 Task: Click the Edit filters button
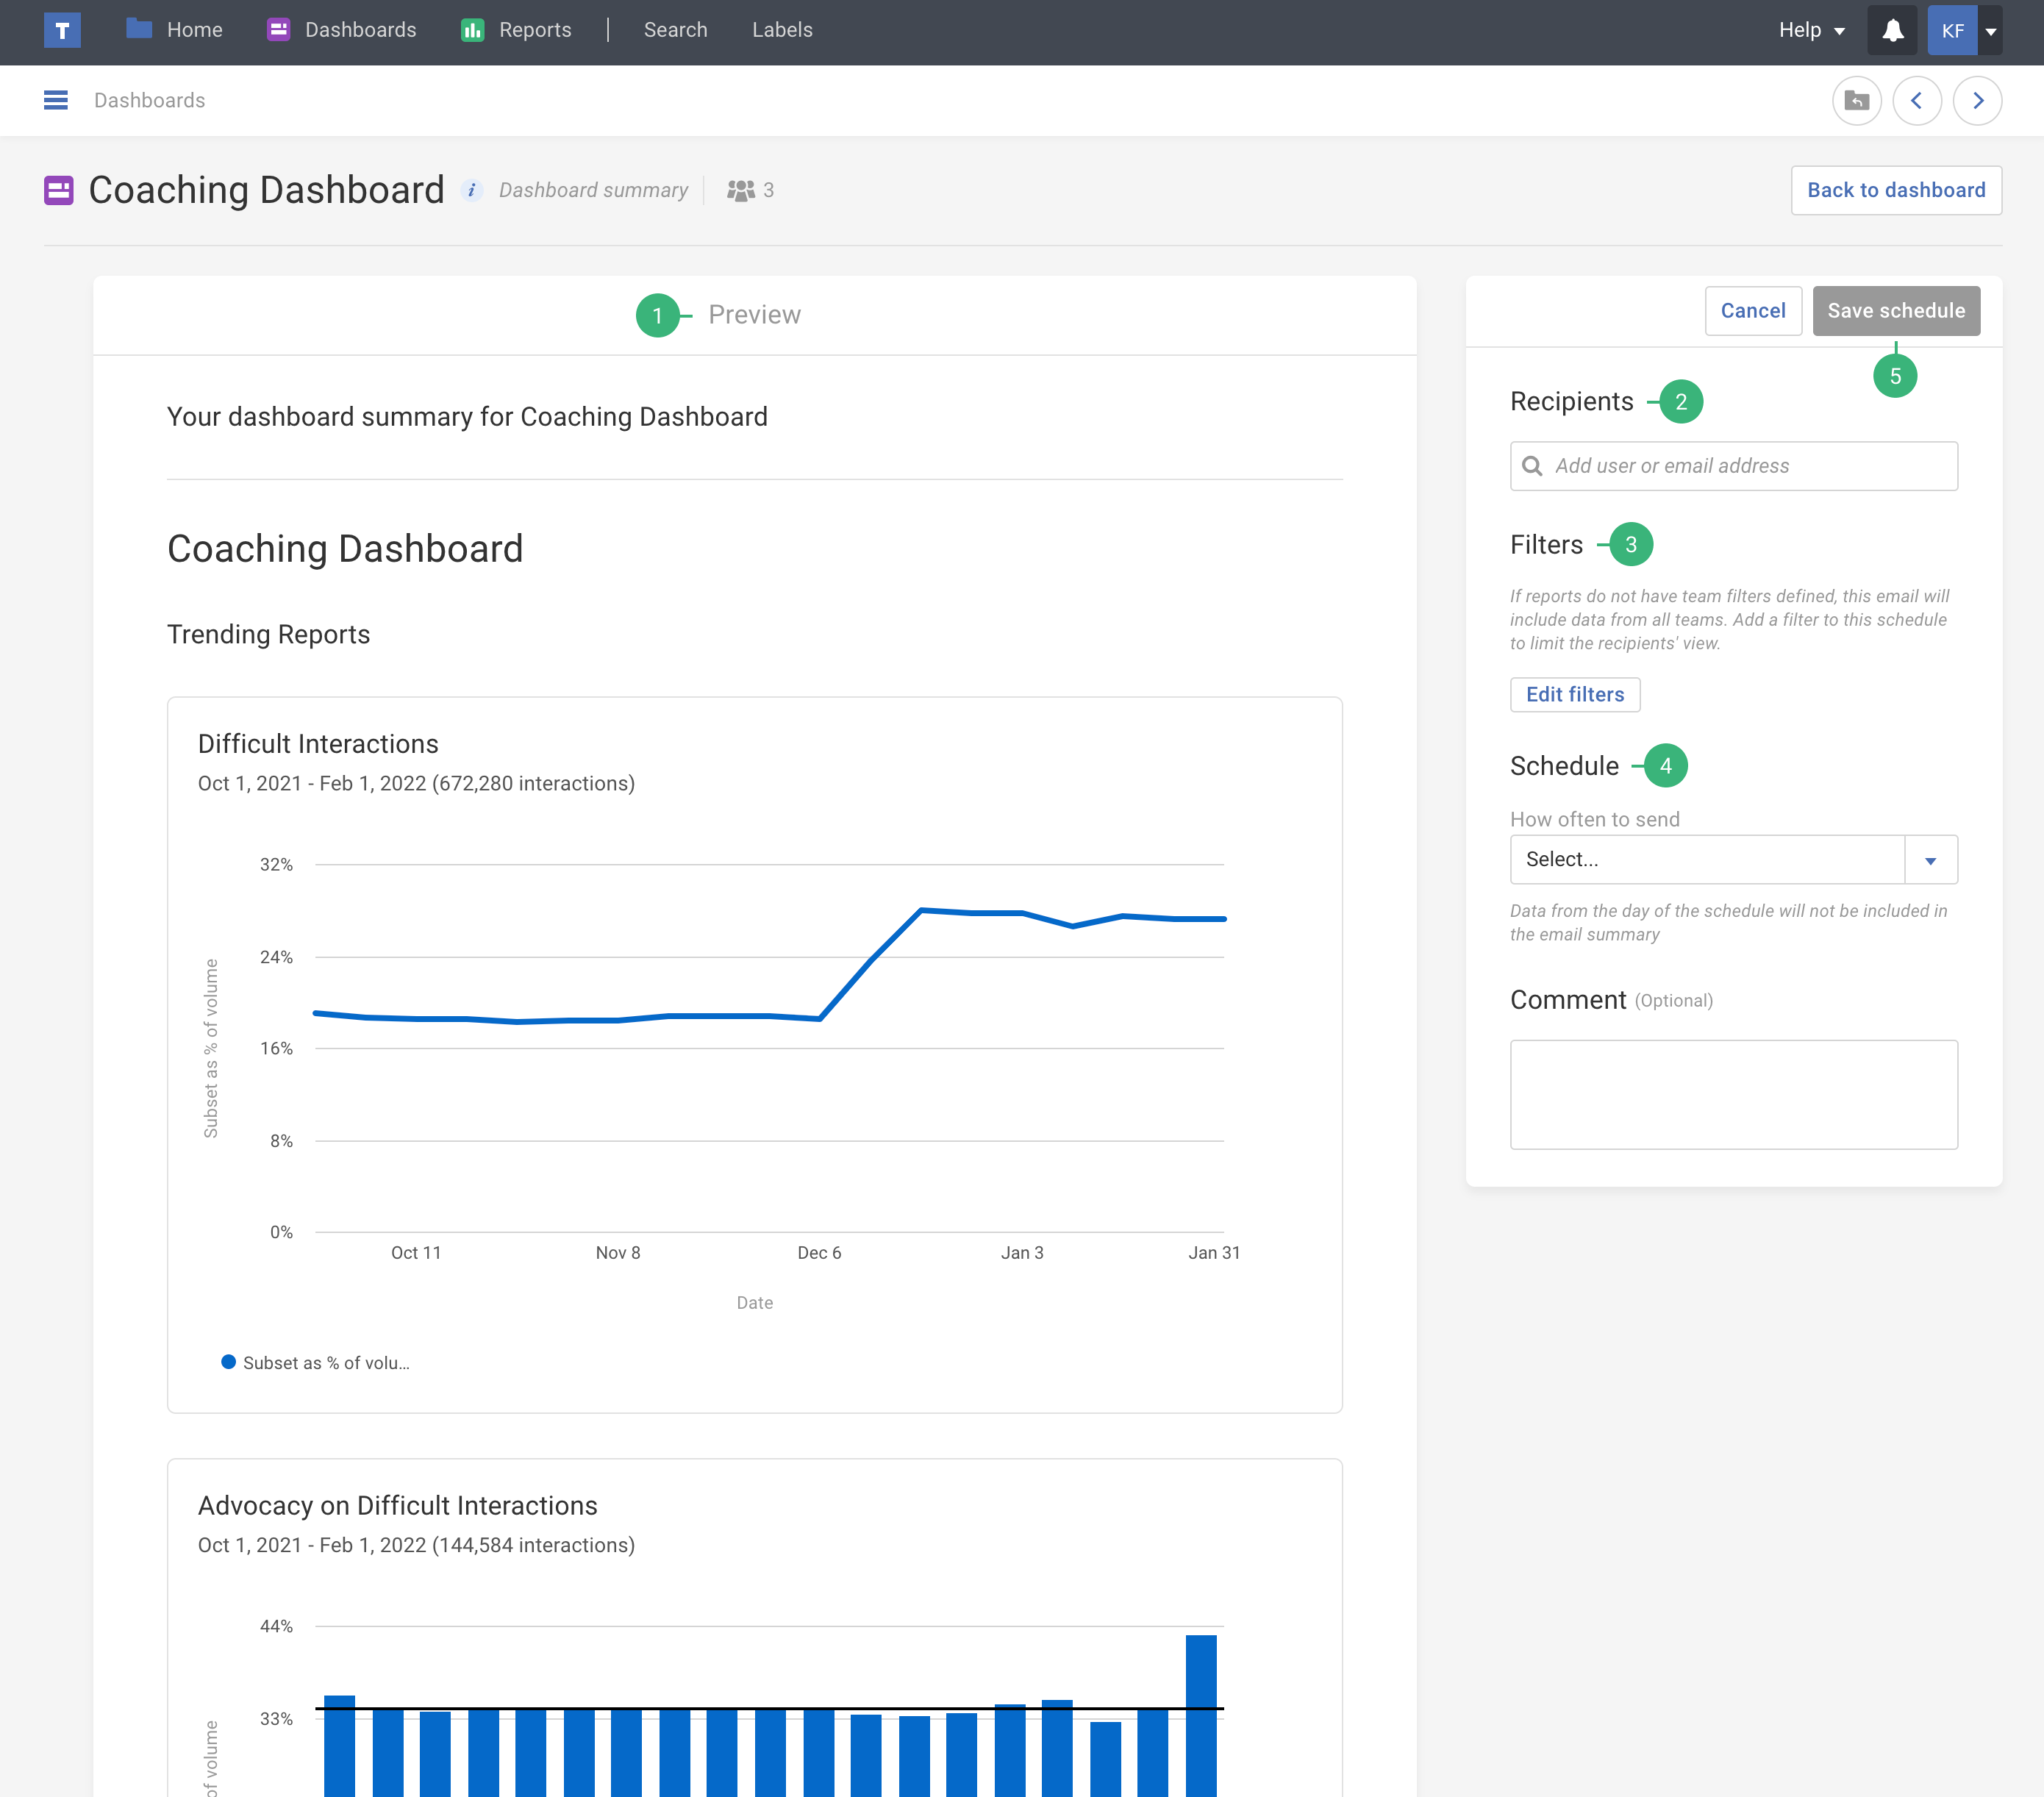(x=1574, y=694)
